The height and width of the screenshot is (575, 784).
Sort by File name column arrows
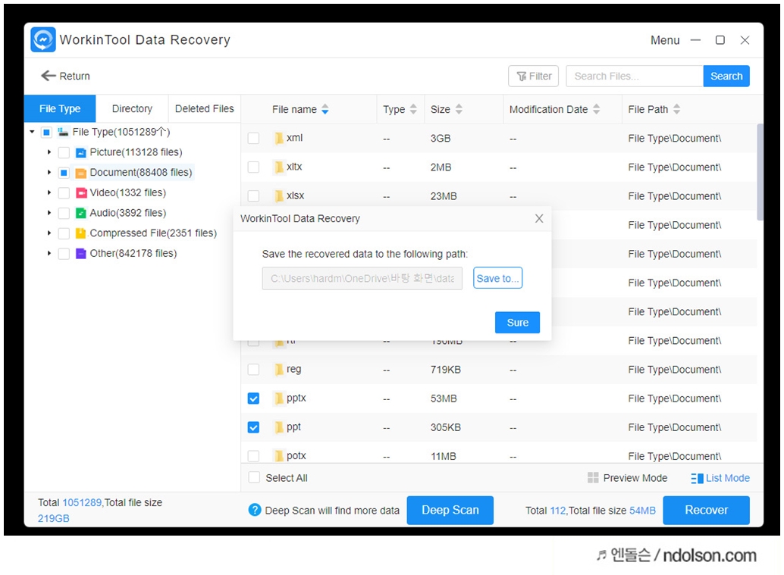click(x=325, y=109)
